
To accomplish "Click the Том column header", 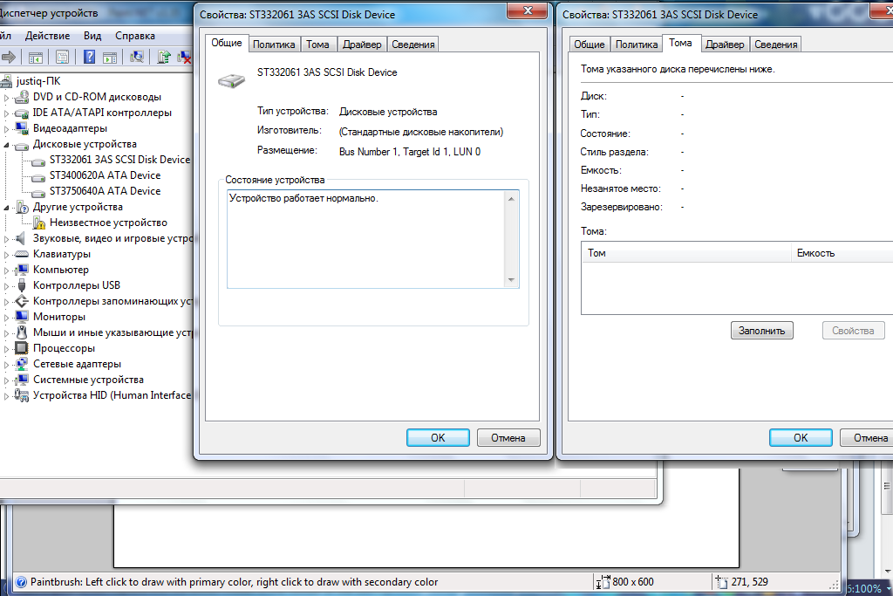I will pos(686,253).
